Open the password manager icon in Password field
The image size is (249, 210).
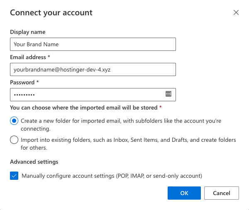168,94
